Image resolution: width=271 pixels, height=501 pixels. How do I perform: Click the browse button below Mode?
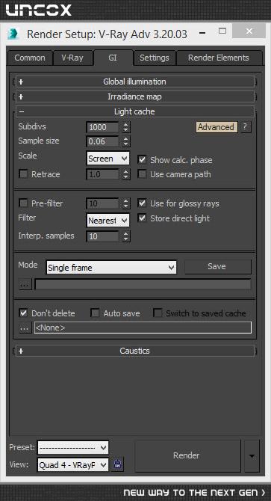click(x=25, y=284)
